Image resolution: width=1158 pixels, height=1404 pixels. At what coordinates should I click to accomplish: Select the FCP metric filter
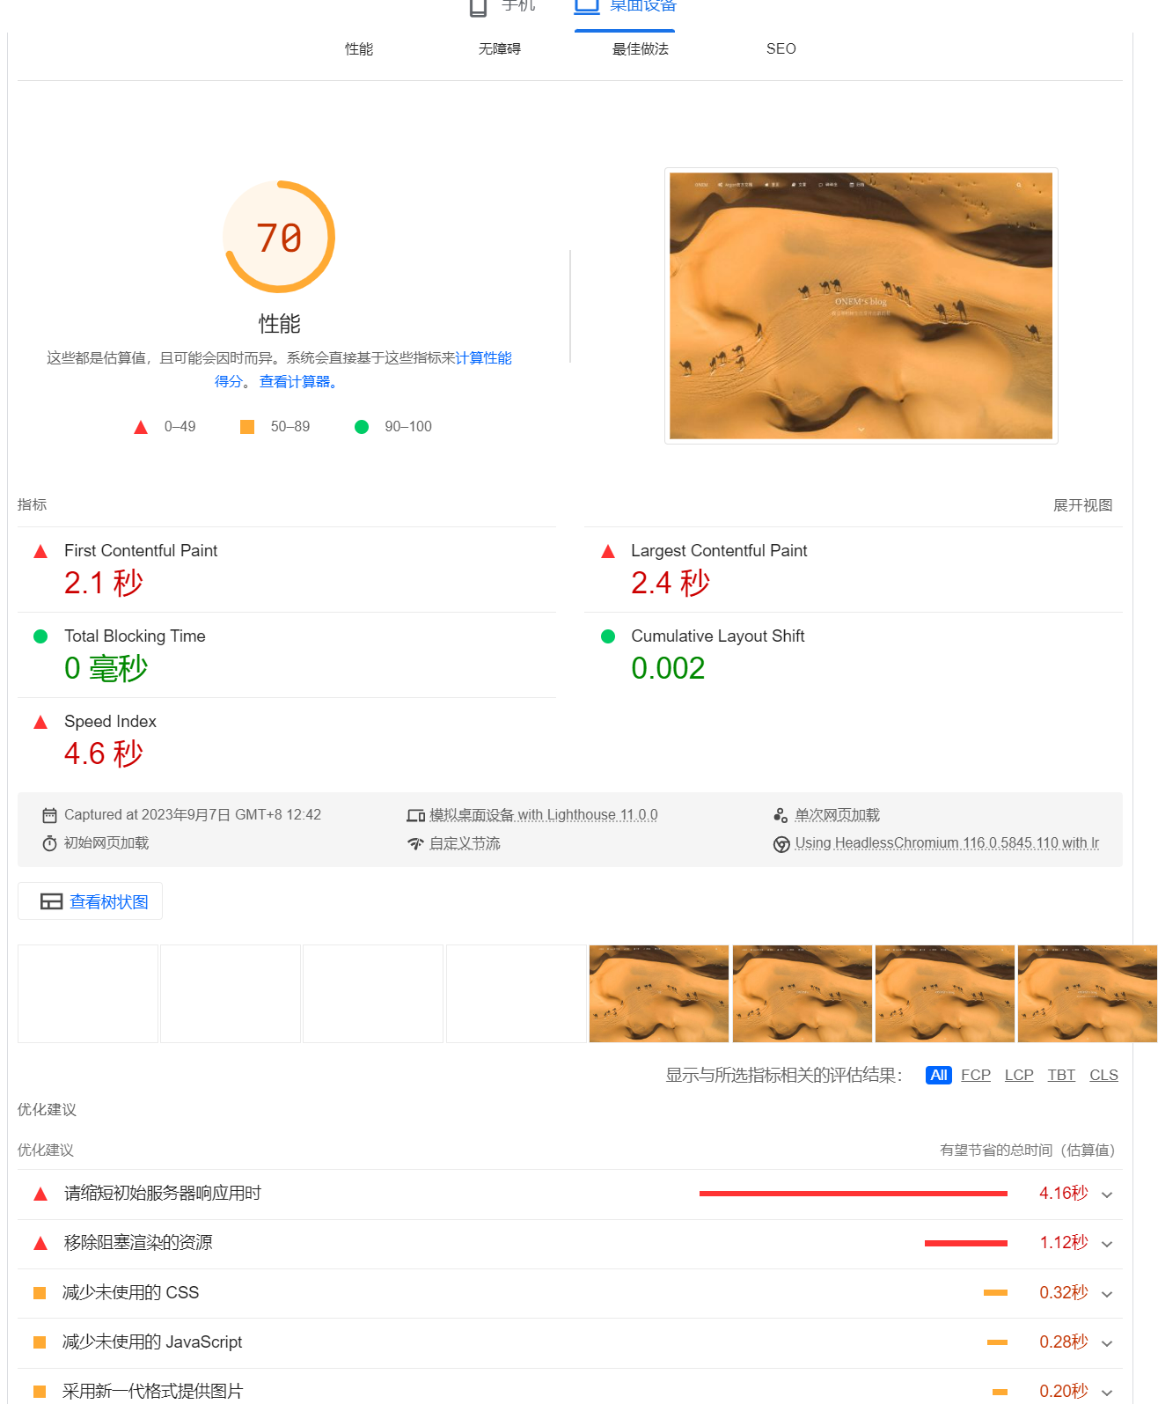point(976,1076)
